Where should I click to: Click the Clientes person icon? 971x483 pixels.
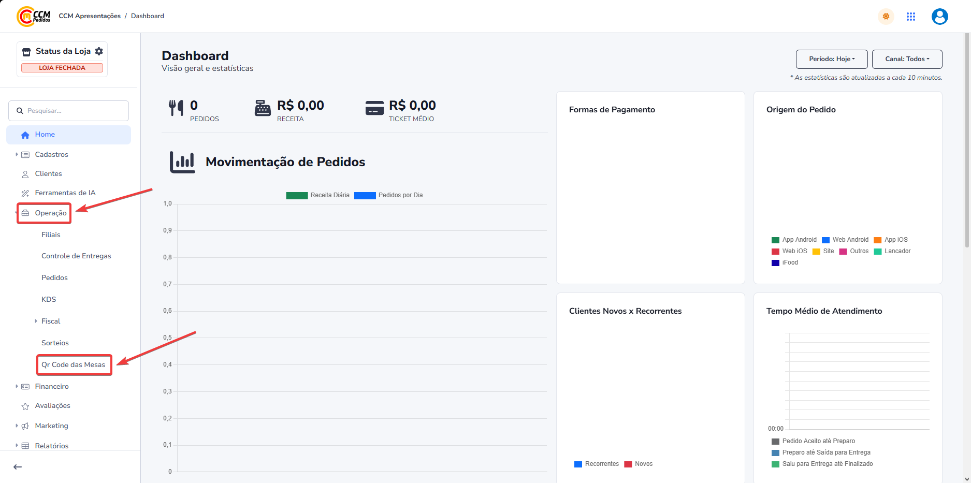(x=25, y=174)
